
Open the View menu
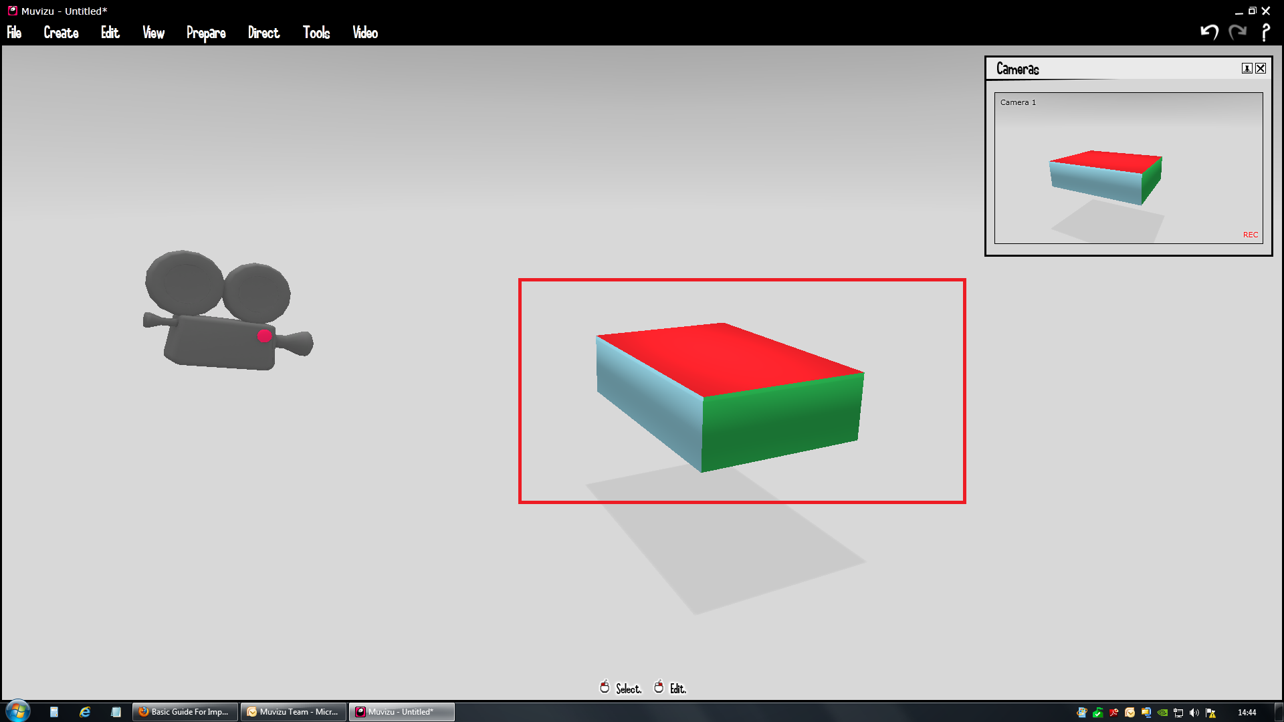(x=153, y=33)
